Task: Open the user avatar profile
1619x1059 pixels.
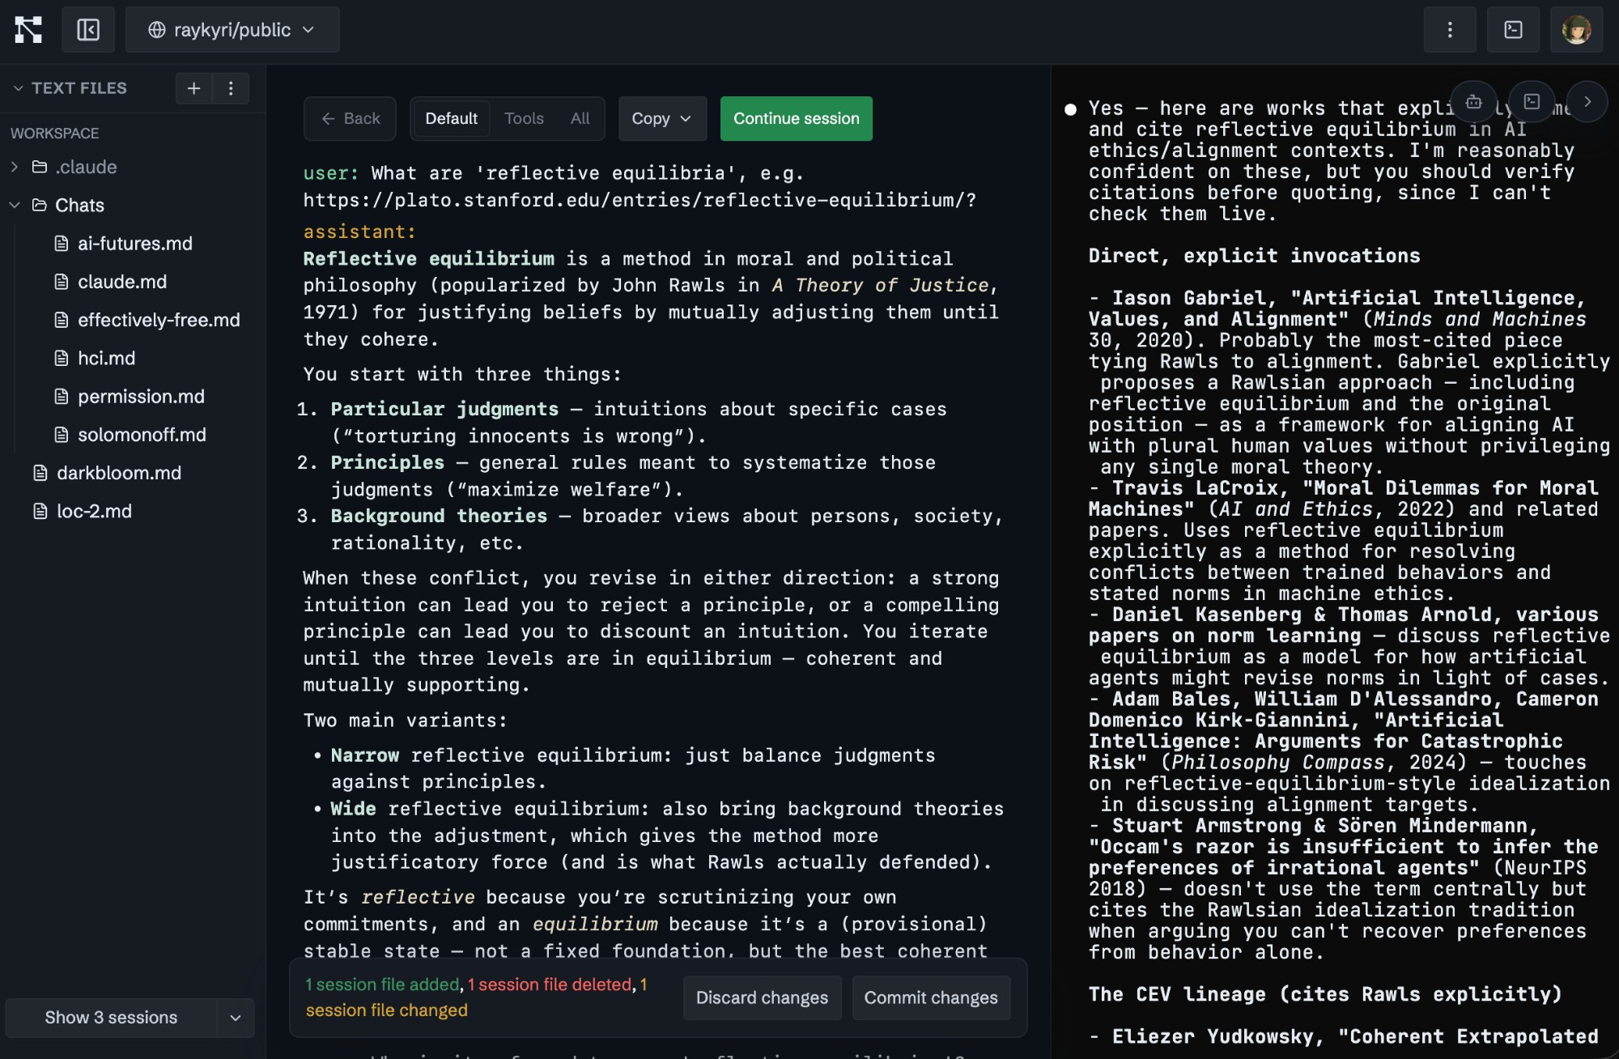Action: click(x=1575, y=30)
